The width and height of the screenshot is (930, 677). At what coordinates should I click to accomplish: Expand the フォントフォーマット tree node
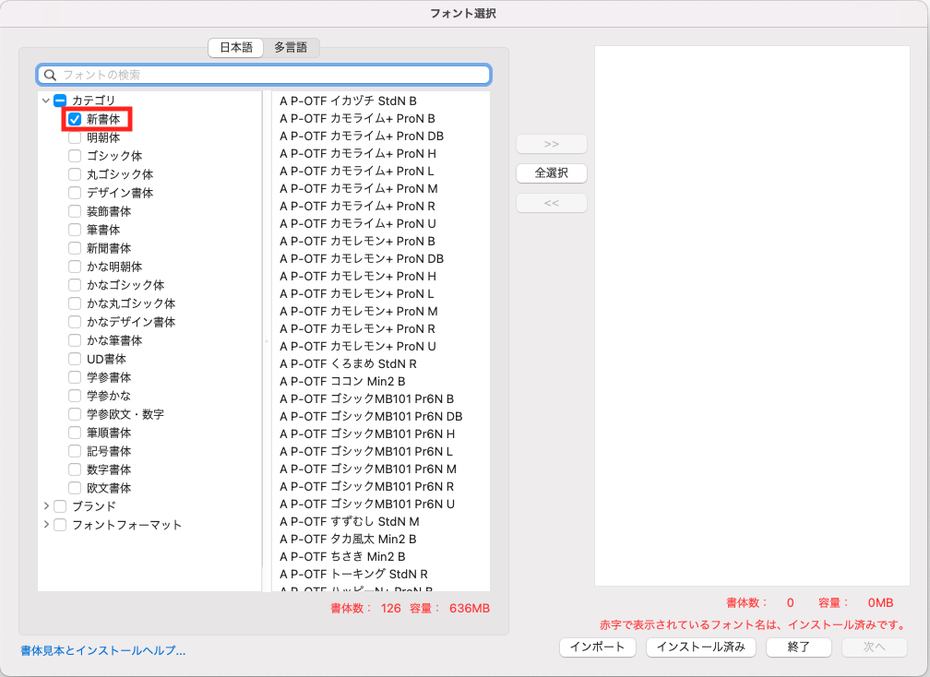pyautogui.click(x=46, y=525)
